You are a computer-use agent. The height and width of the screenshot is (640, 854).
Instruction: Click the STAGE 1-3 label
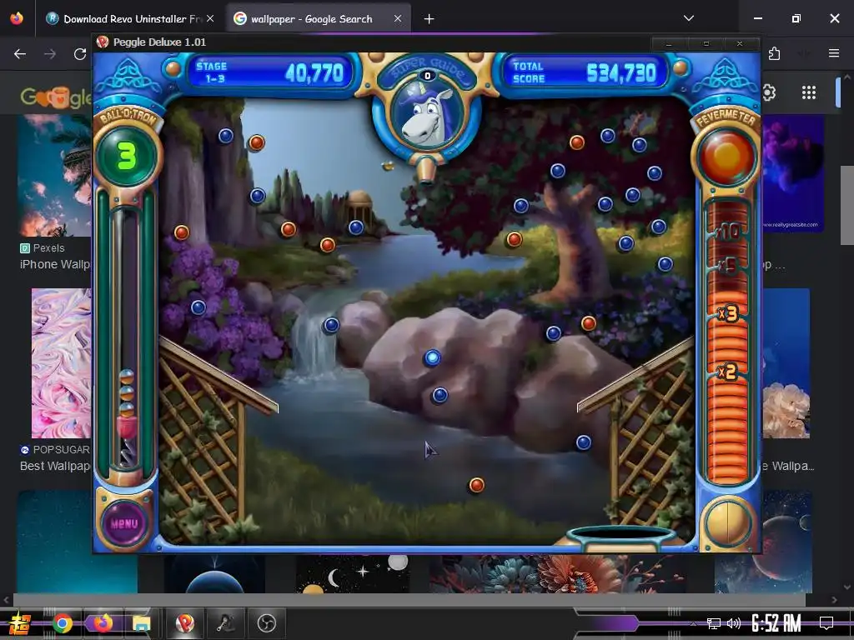[212, 72]
